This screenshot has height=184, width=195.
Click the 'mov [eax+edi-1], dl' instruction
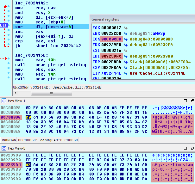pos(44,36)
